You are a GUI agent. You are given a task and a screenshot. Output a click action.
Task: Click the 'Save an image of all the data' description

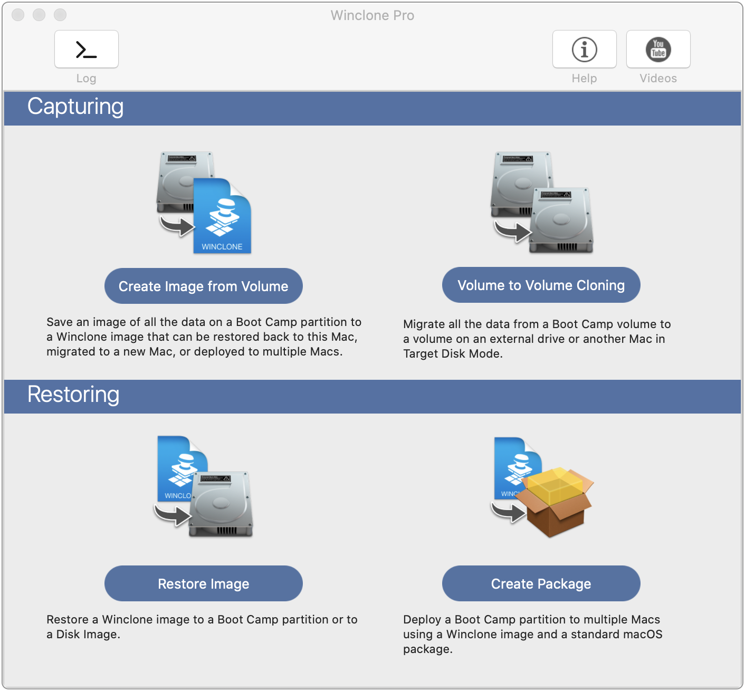204,337
